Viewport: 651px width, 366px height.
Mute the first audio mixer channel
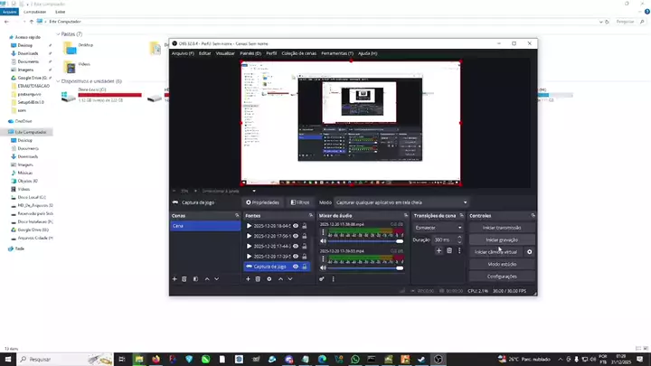[x=324, y=241]
